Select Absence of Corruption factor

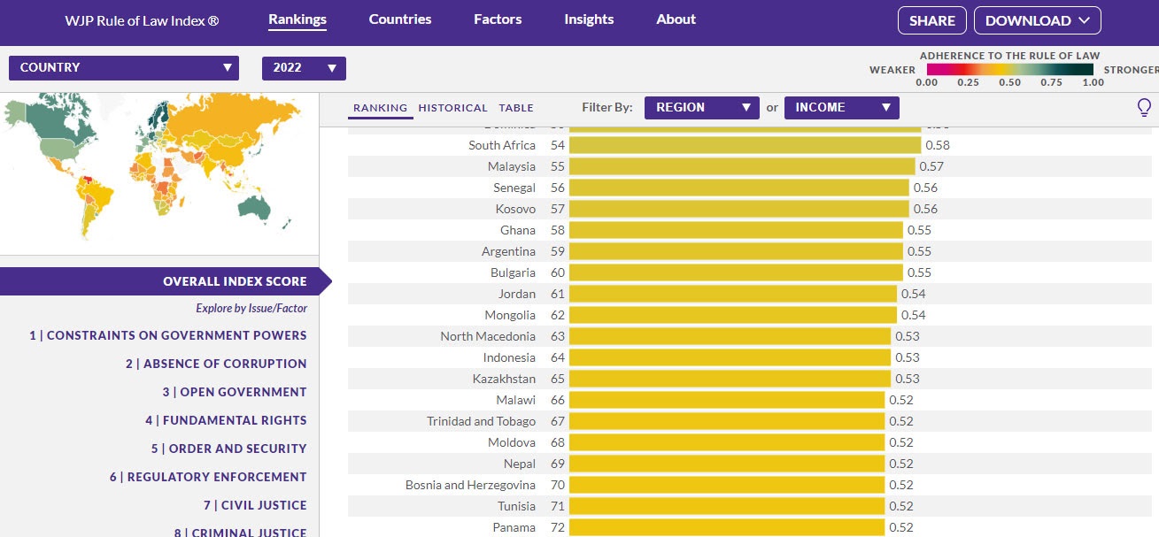[x=216, y=364]
